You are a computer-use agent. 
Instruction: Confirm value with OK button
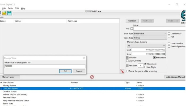(x=65, y=71)
